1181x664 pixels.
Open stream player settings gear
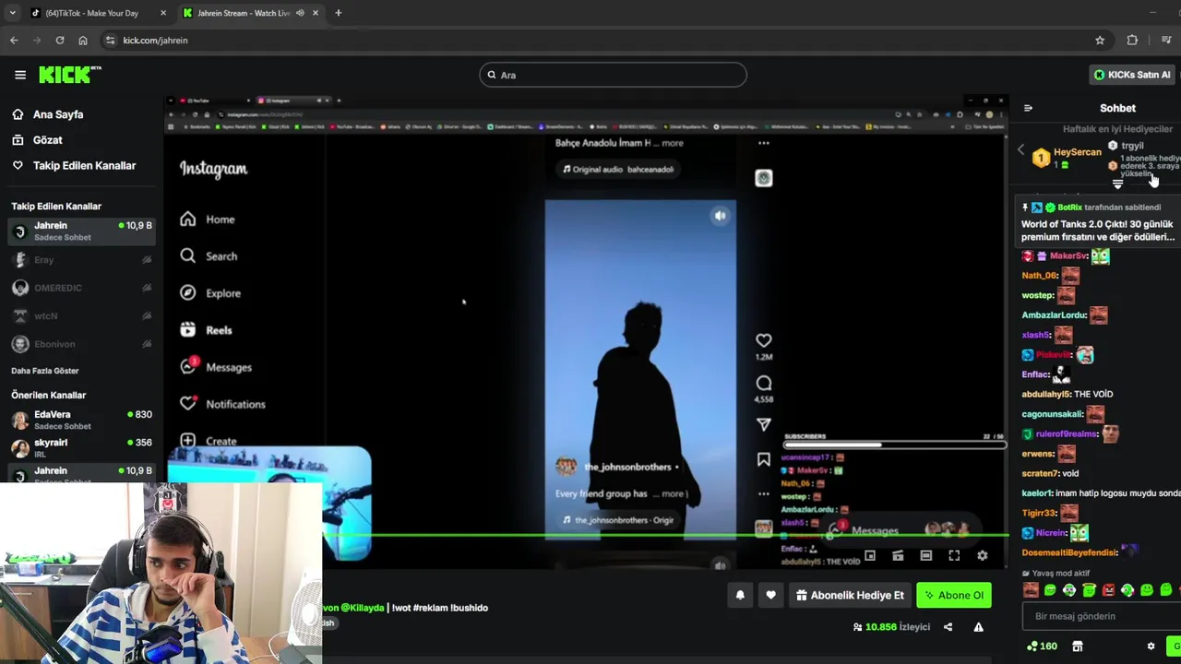pos(982,556)
